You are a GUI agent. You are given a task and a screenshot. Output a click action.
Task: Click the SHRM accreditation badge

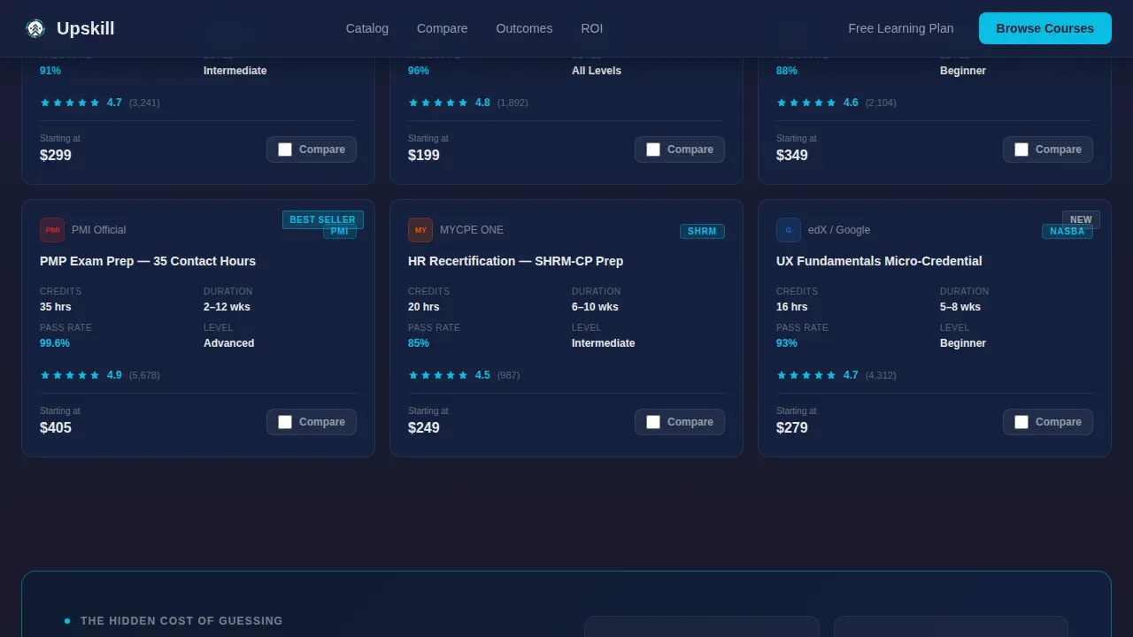(702, 231)
